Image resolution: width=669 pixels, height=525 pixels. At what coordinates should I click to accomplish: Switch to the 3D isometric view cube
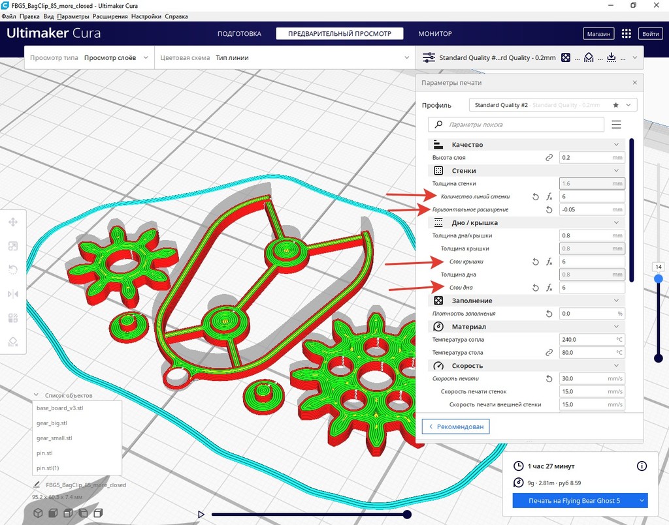(38, 513)
